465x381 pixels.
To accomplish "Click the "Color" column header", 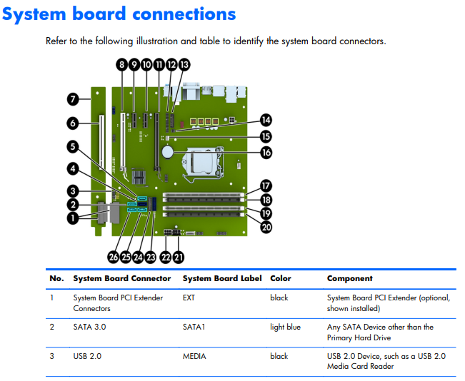I will pyautogui.click(x=281, y=278).
